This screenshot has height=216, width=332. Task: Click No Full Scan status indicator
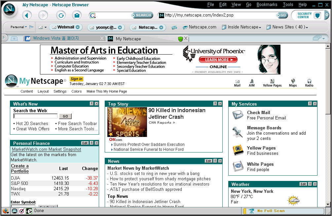(x=283, y=211)
